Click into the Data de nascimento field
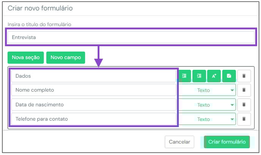The width and height of the screenshot is (261, 155). point(94,105)
